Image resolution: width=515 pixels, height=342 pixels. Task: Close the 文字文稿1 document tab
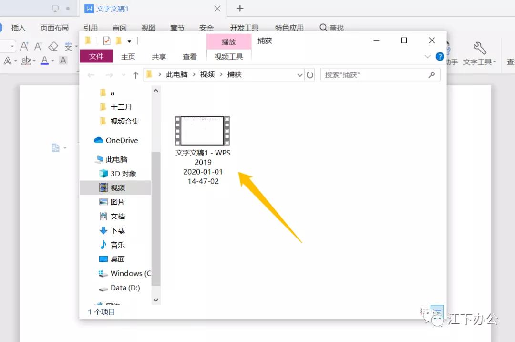point(217,9)
